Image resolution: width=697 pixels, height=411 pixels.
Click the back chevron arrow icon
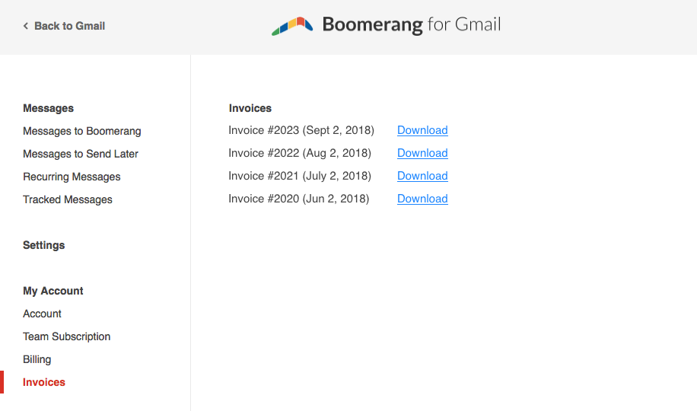[26, 26]
